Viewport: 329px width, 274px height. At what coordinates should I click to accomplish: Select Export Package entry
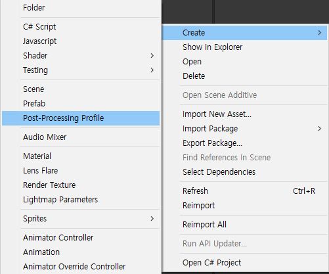tap(244, 143)
